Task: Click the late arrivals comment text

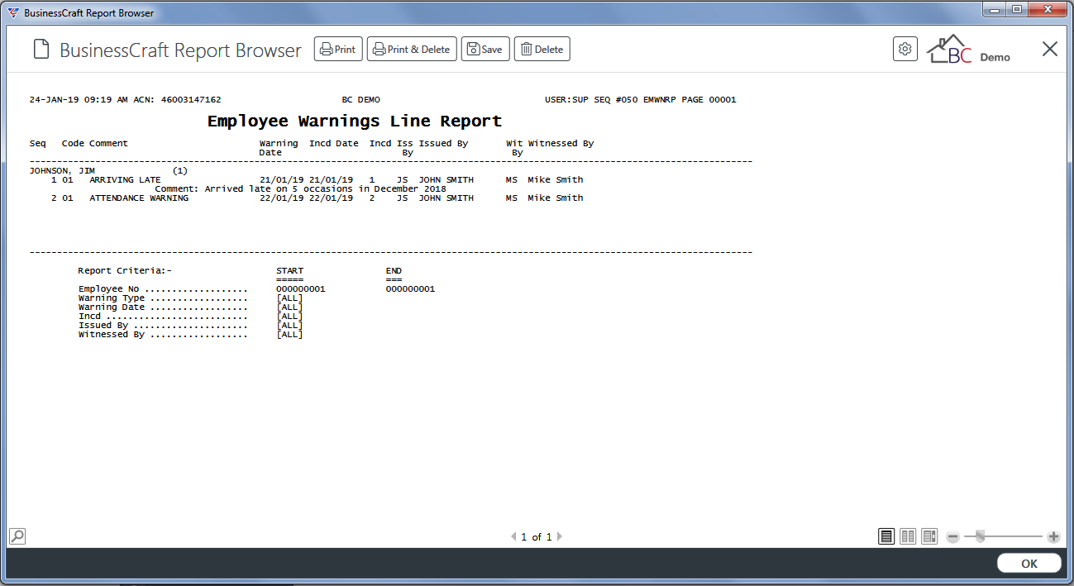Action: (301, 188)
